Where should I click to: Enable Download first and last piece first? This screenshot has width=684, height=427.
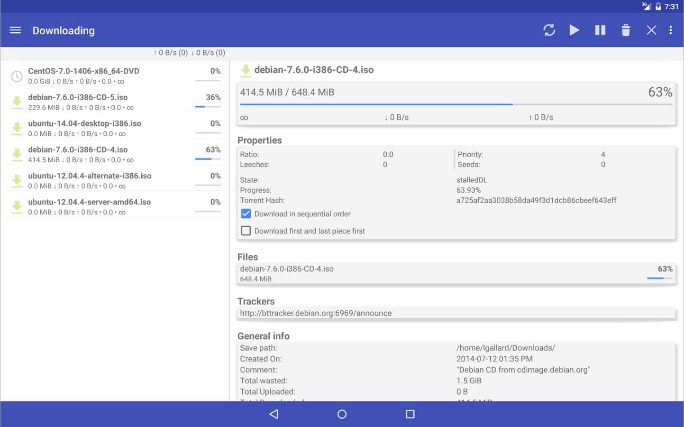[246, 231]
